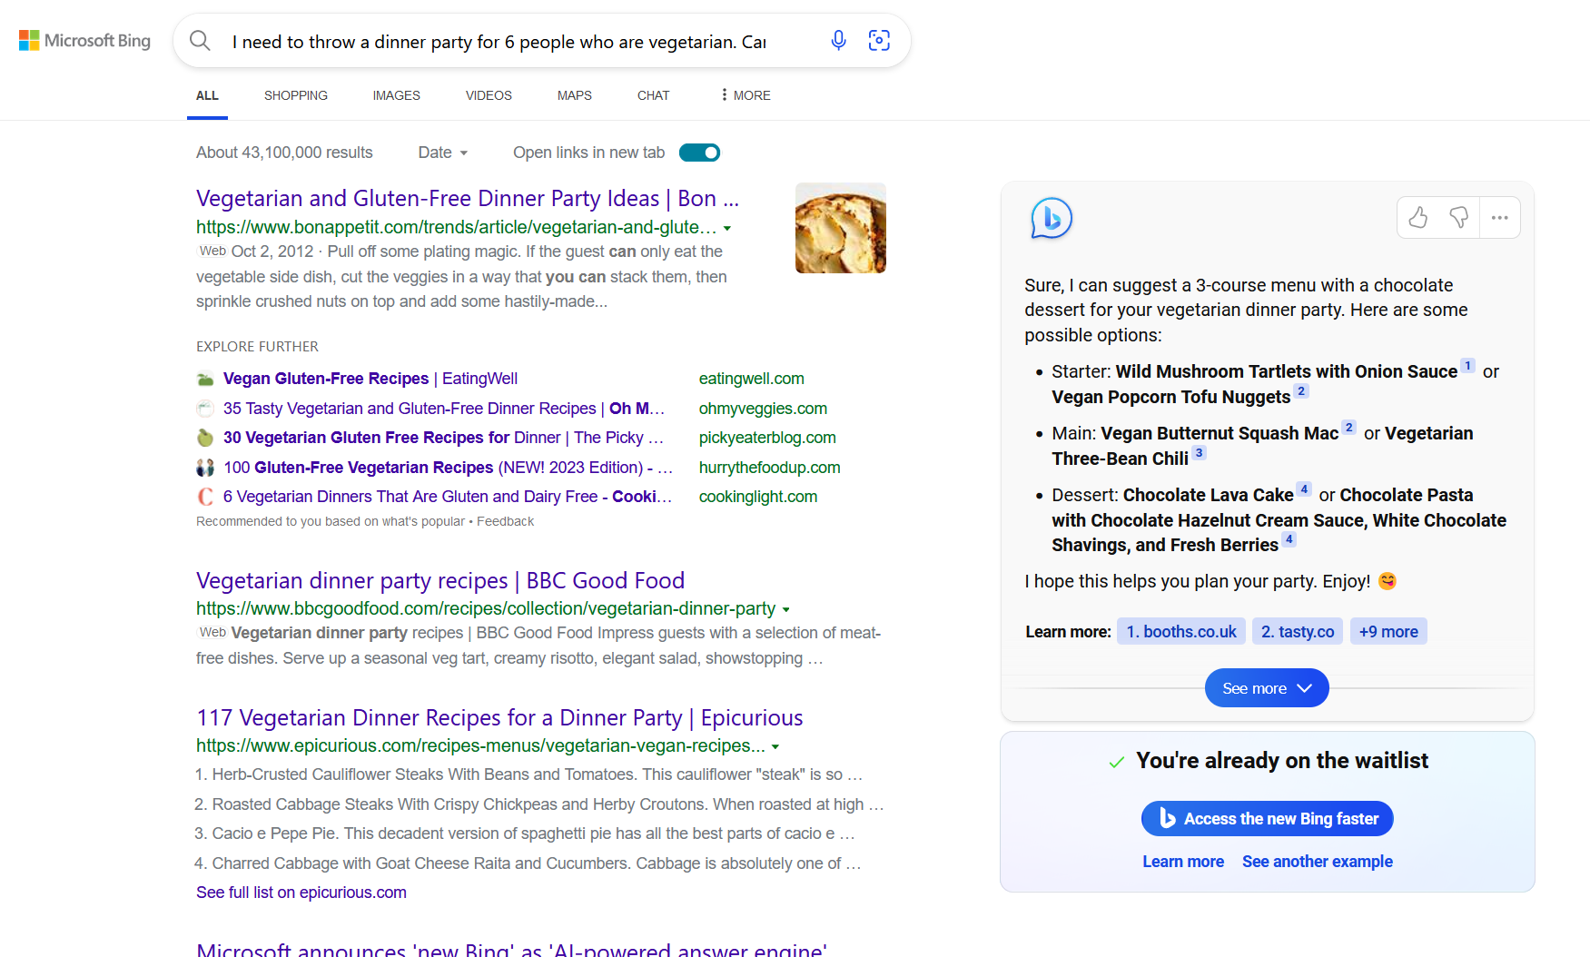Open the MORE menu
1590x957 pixels.
coord(745,95)
